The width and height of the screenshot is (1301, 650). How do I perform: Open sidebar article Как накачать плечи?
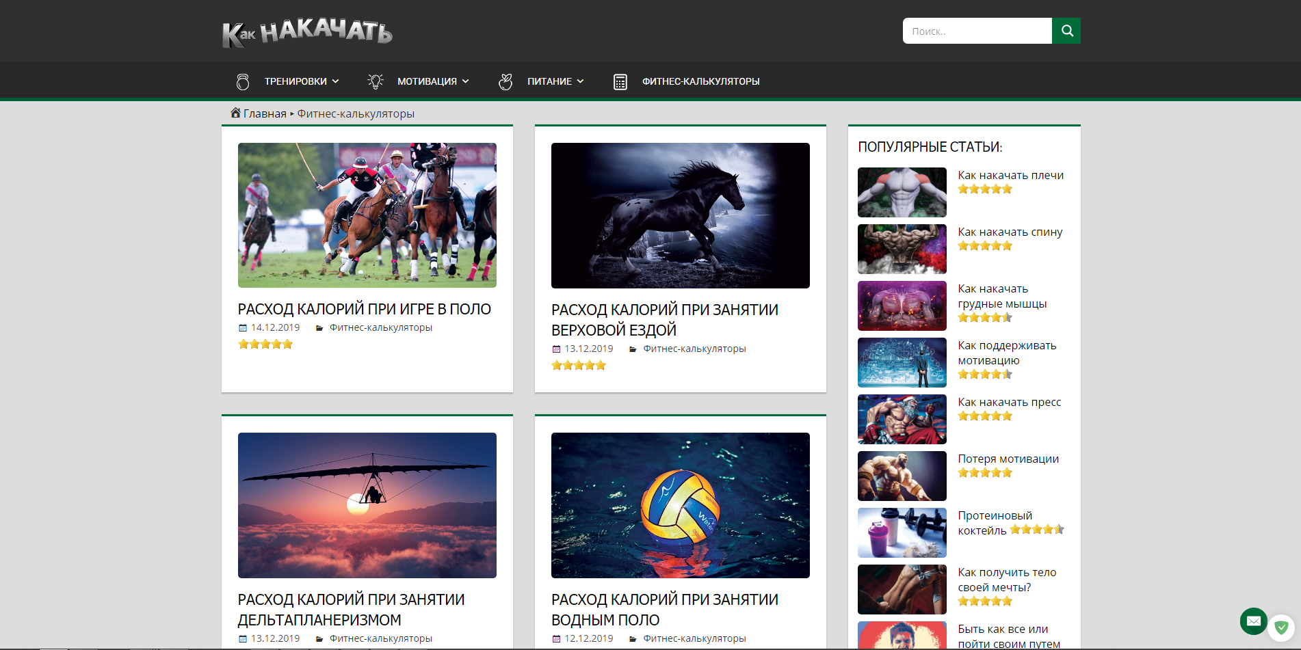click(1010, 175)
